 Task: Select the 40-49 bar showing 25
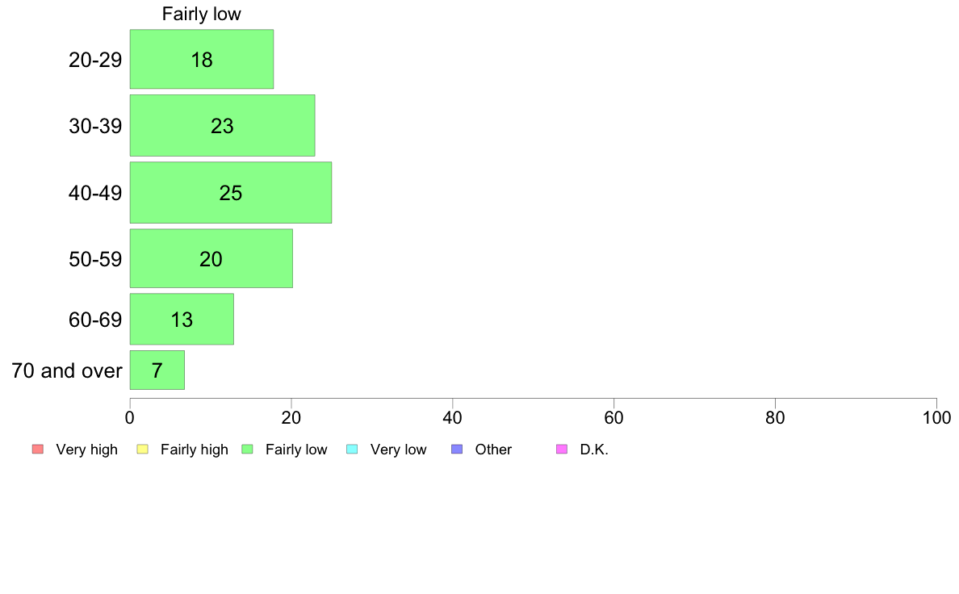[x=231, y=193]
